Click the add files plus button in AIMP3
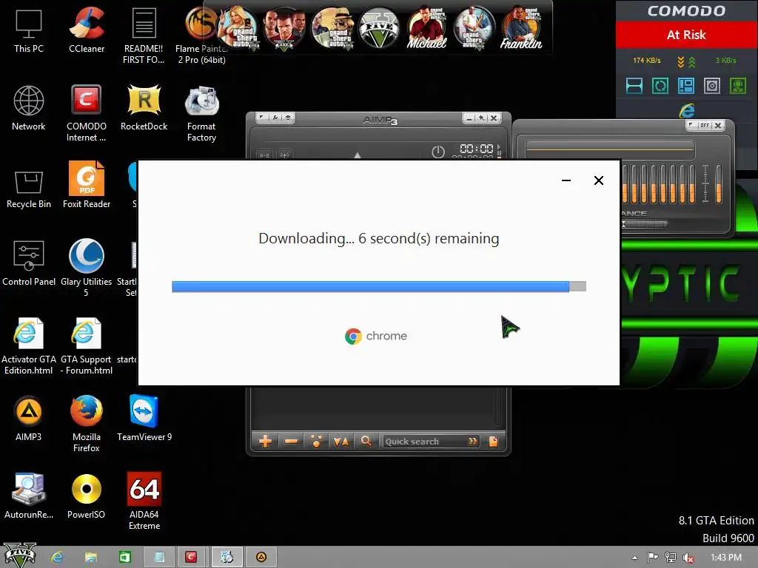This screenshot has width=758, height=568. click(x=265, y=441)
